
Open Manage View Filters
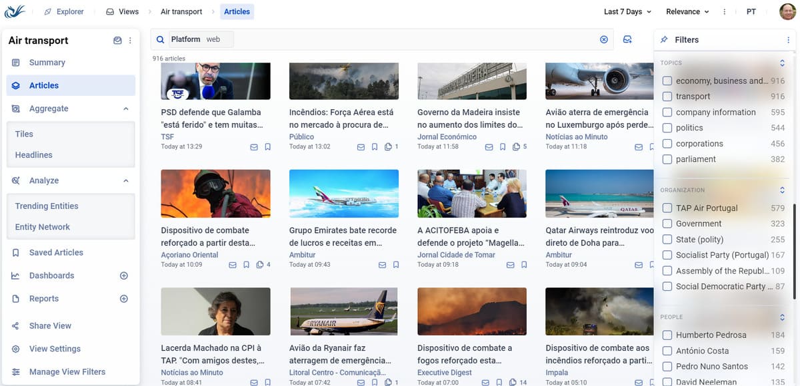click(67, 372)
